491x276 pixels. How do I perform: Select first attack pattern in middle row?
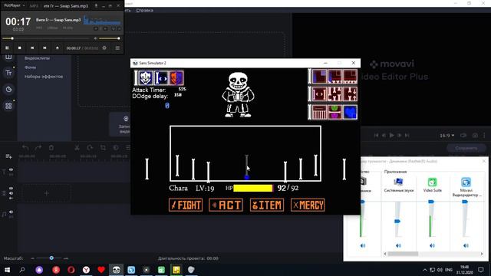(319, 94)
